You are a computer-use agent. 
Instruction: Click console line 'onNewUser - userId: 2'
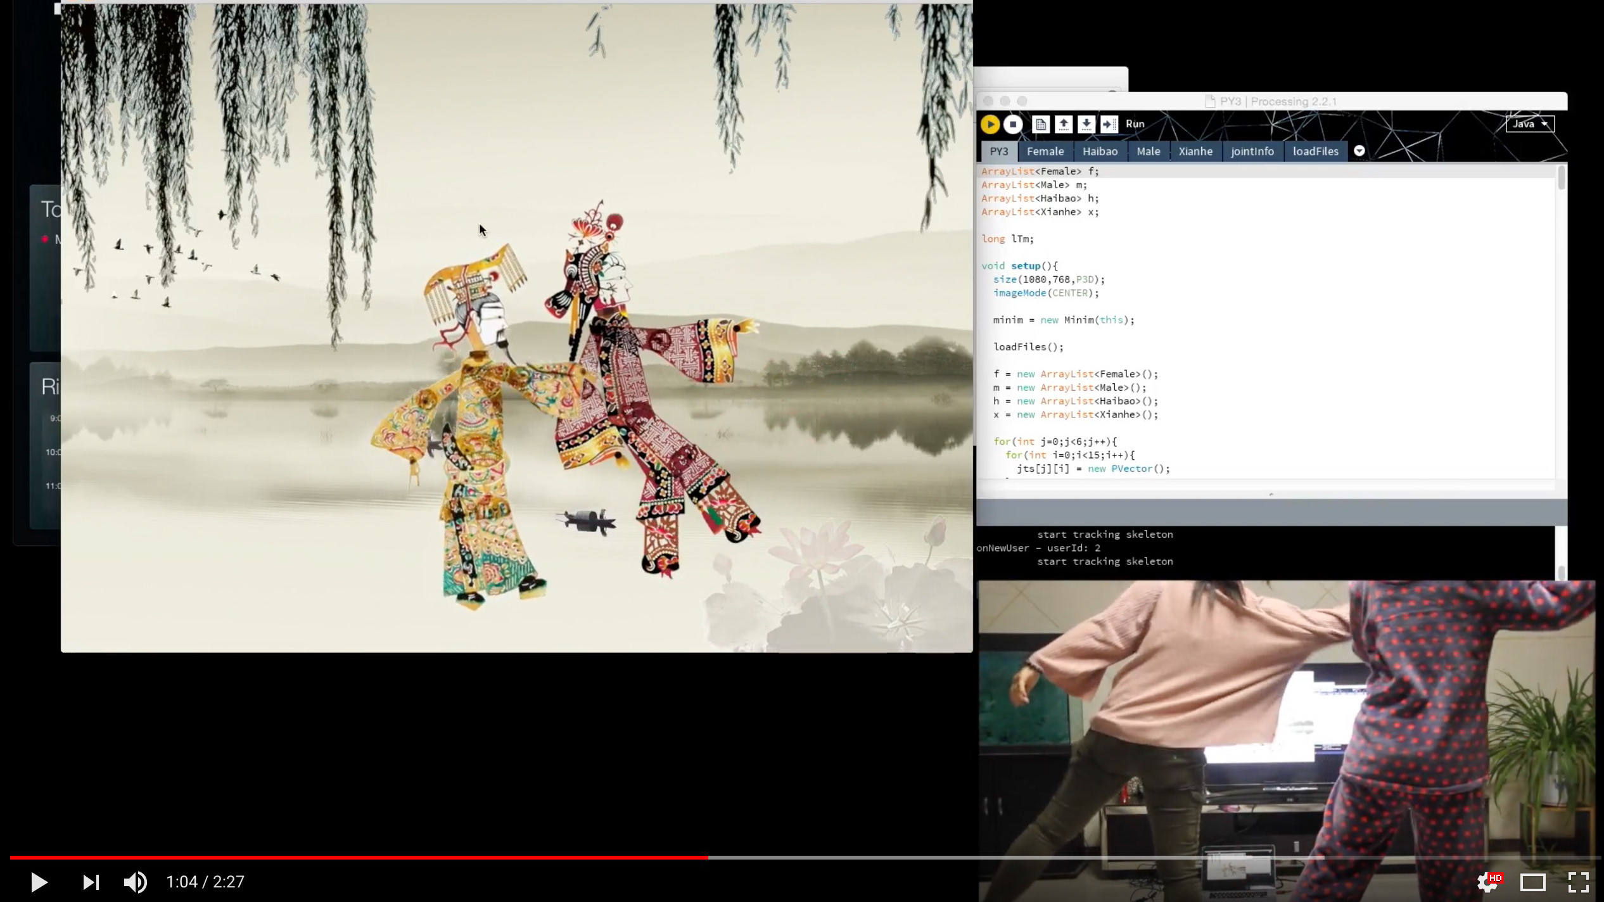tap(1038, 548)
